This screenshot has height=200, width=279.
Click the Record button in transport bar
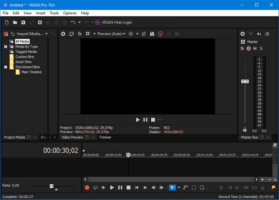(87, 187)
